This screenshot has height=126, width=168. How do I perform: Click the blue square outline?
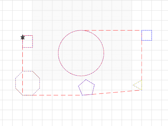coord(147,35)
